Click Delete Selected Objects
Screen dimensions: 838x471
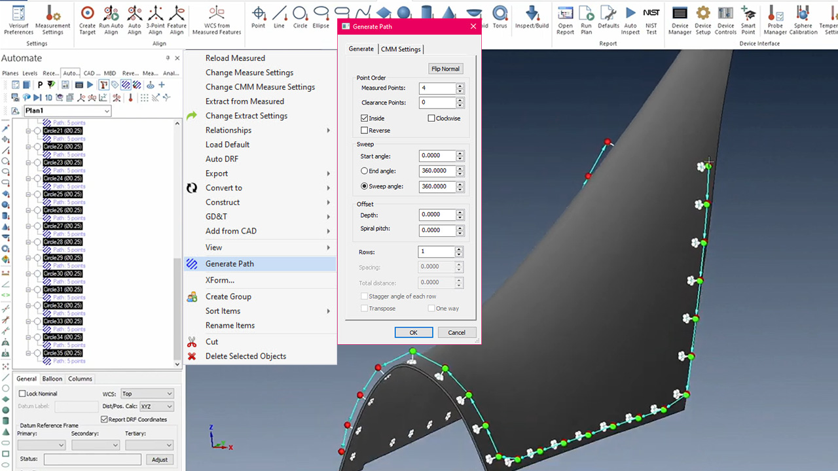point(261,356)
